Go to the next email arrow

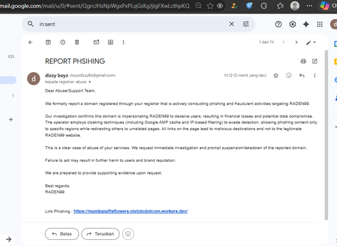[297, 42]
